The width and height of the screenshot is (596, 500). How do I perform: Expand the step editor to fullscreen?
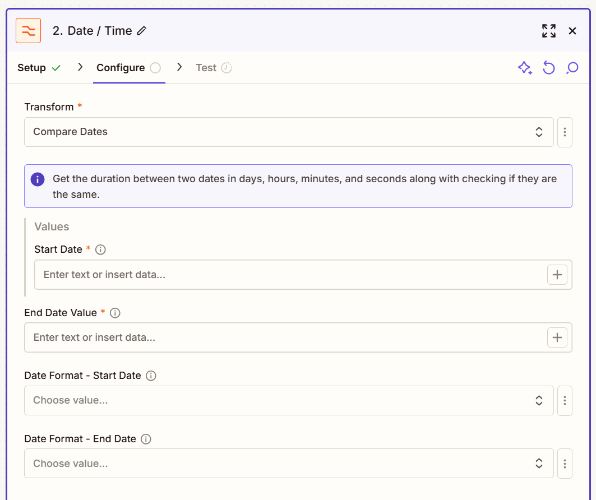(549, 31)
